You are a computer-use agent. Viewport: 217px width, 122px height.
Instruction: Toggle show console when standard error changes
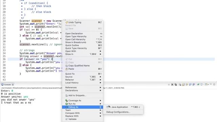pos(194,84)
